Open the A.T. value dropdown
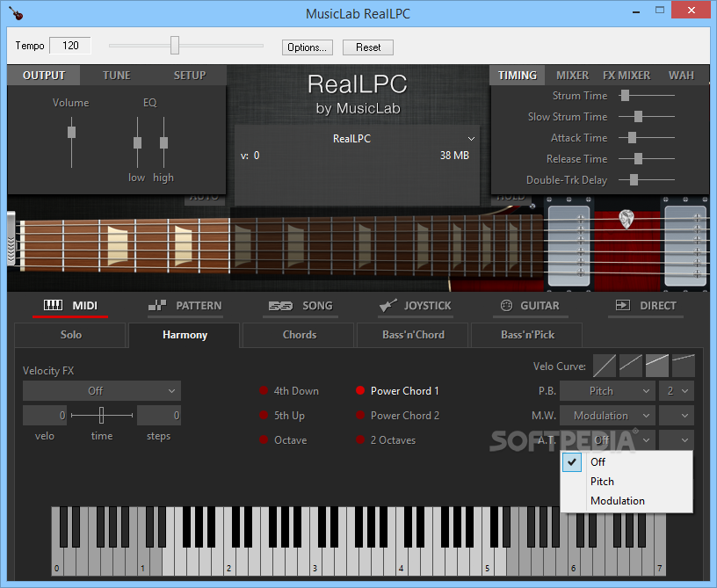The height and width of the screenshot is (588, 717). click(677, 440)
